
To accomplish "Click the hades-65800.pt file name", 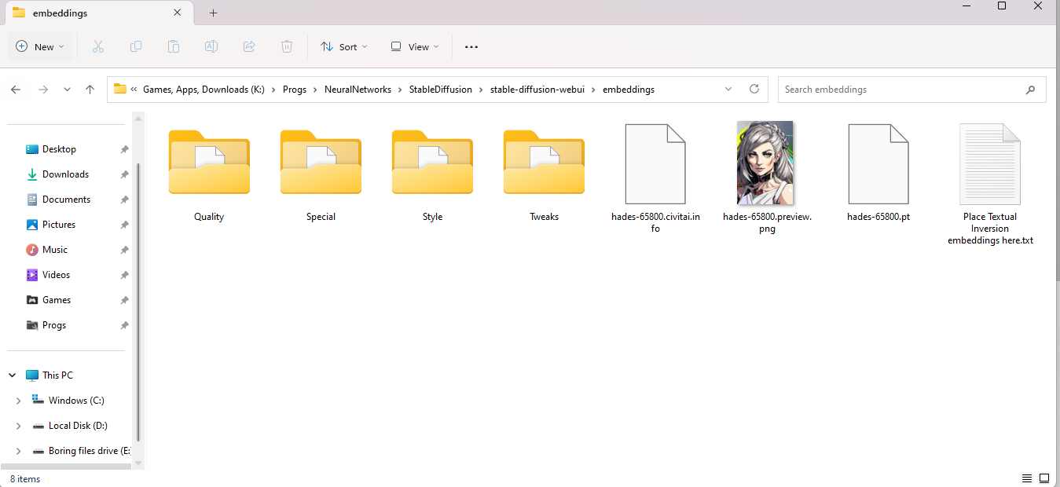I will coord(878,217).
